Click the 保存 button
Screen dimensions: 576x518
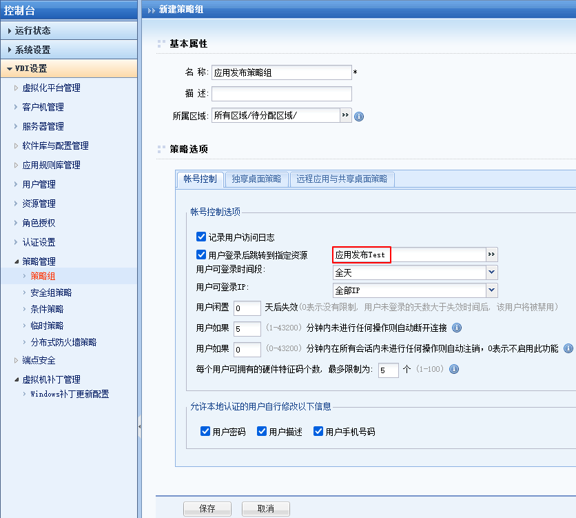point(207,508)
